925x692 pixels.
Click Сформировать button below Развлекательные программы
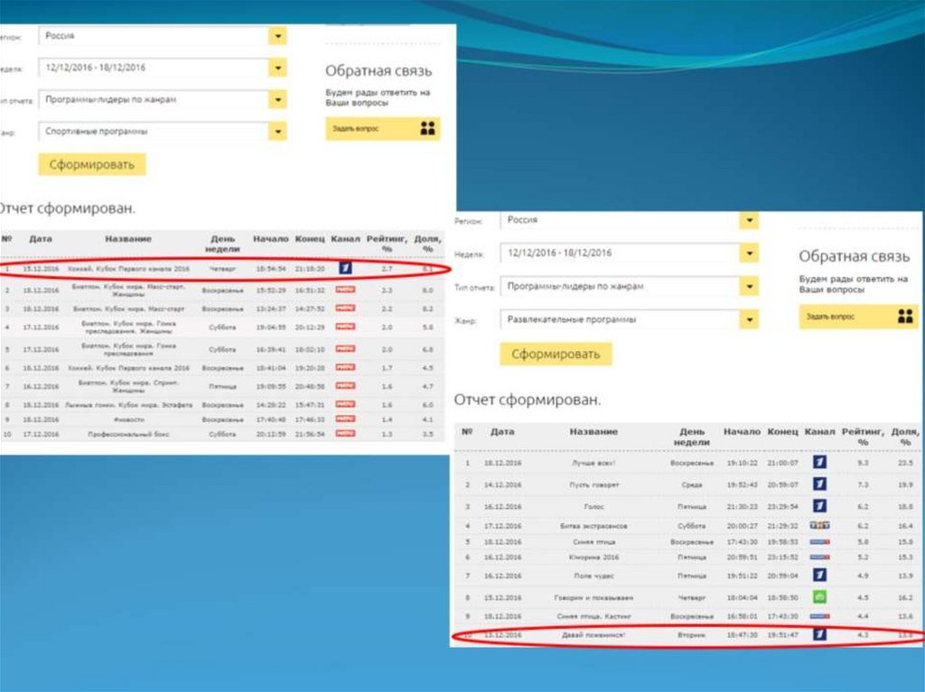click(x=556, y=354)
